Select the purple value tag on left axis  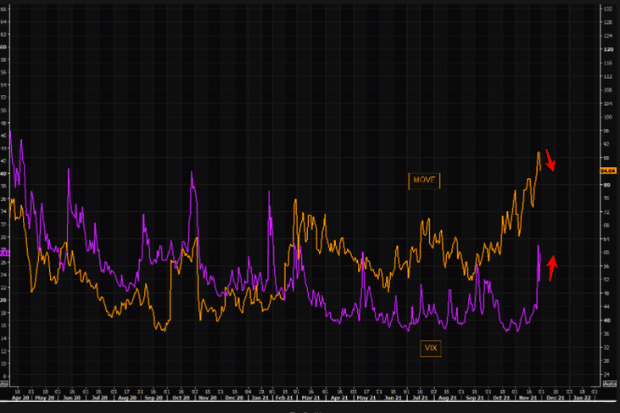pos(4,253)
